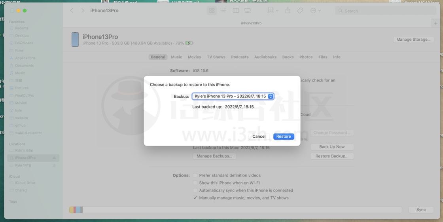Click the Restore button in the dialog
The width and height of the screenshot is (443, 222).
pyautogui.click(x=283, y=136)
